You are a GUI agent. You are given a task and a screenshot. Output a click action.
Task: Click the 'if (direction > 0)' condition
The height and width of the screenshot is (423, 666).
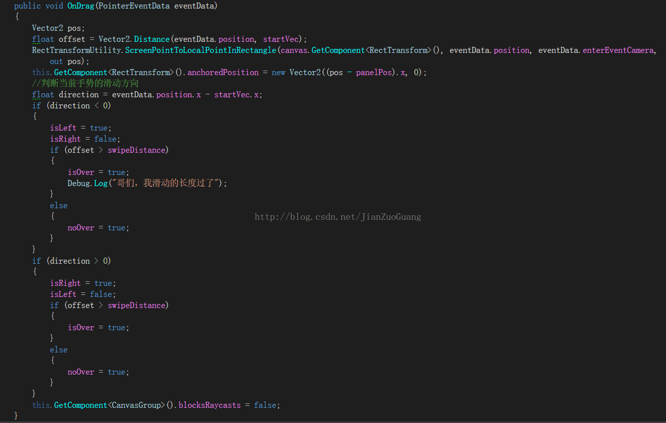click(x=72, y=261)
